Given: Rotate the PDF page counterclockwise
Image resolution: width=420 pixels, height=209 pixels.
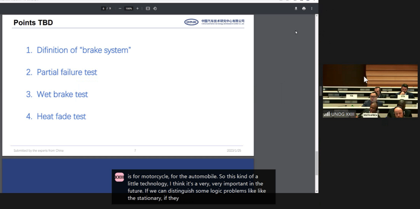Looking at the screenshot, I should coord(155,8).
